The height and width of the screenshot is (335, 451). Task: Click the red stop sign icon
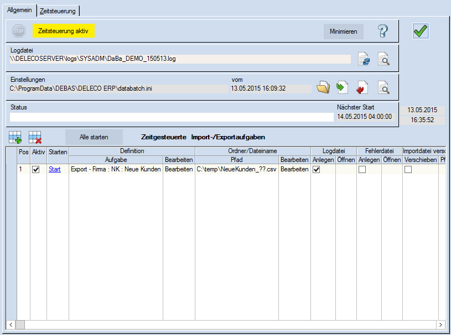(19, 32)
